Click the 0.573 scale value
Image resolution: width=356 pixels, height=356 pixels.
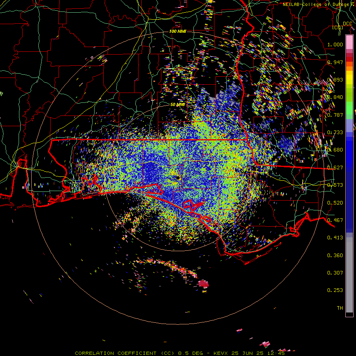point(335,185)
